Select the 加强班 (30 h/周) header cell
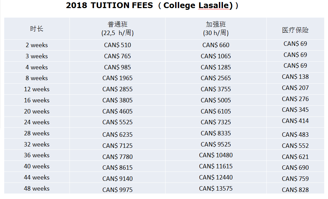 pos(216,29)
